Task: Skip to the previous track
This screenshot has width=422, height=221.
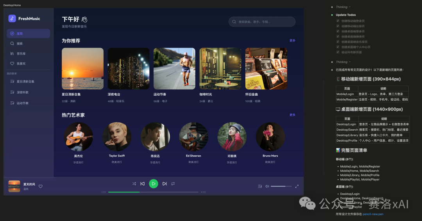Action: coord(143,184)
